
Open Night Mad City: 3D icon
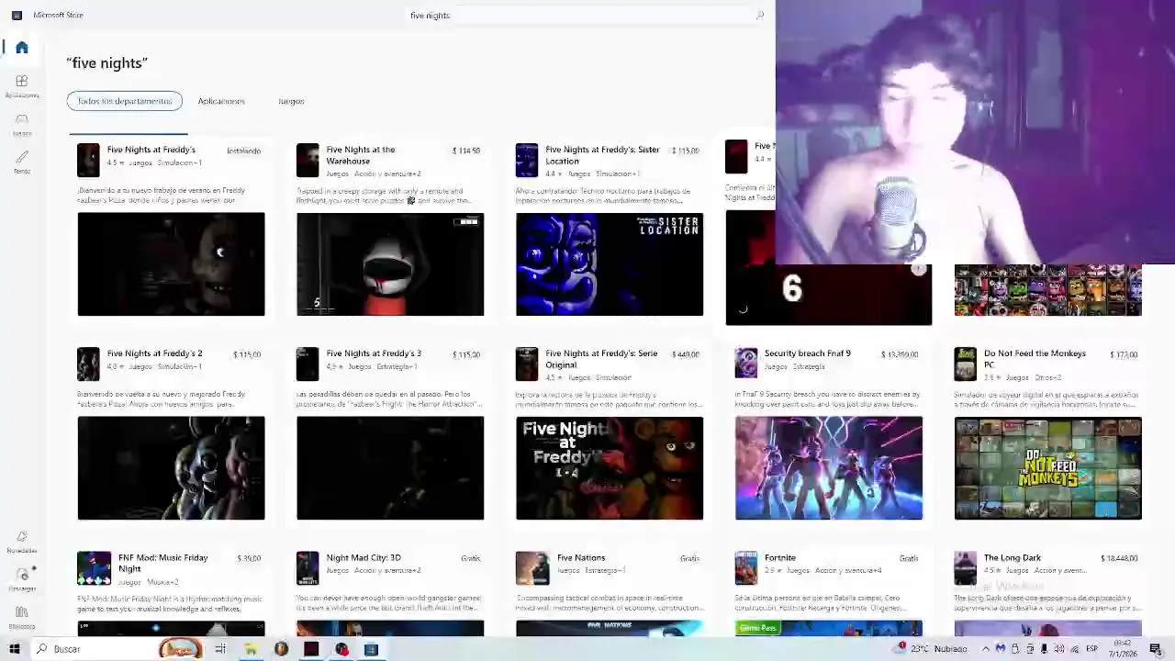308,567
